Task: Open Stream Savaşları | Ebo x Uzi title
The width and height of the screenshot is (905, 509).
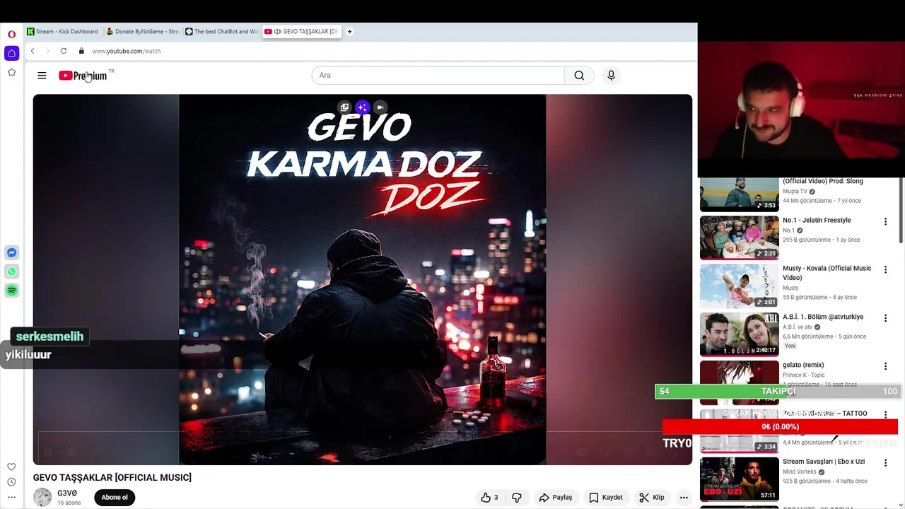Action: 824,462
